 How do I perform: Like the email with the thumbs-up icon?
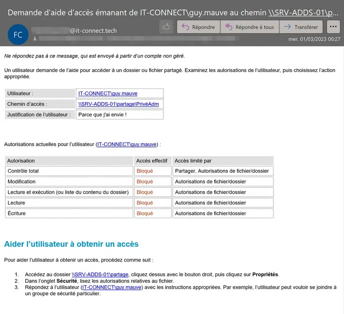pyautogui.click(x=167, y=27)
